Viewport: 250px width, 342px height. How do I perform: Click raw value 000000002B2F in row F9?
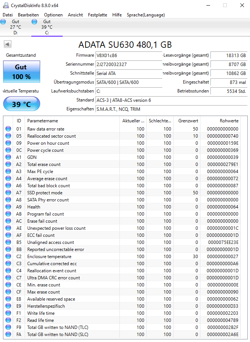[223, 327]
